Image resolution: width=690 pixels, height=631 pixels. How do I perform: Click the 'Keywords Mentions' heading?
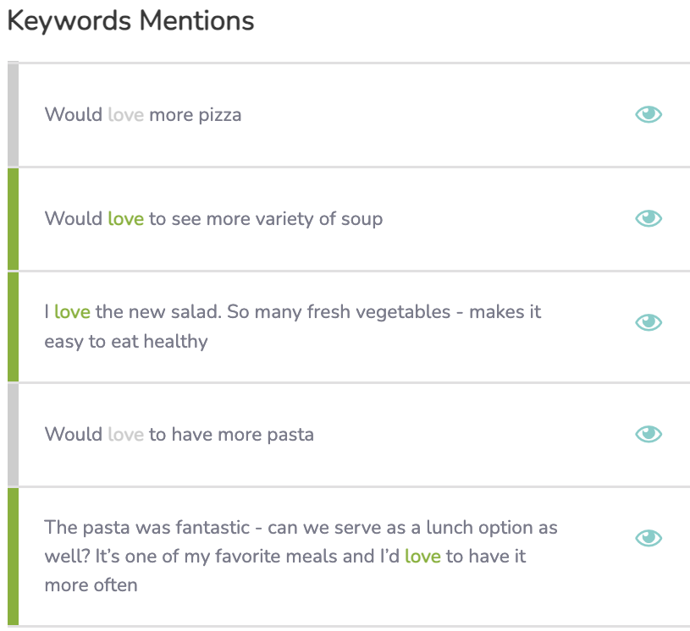[130, 20]
